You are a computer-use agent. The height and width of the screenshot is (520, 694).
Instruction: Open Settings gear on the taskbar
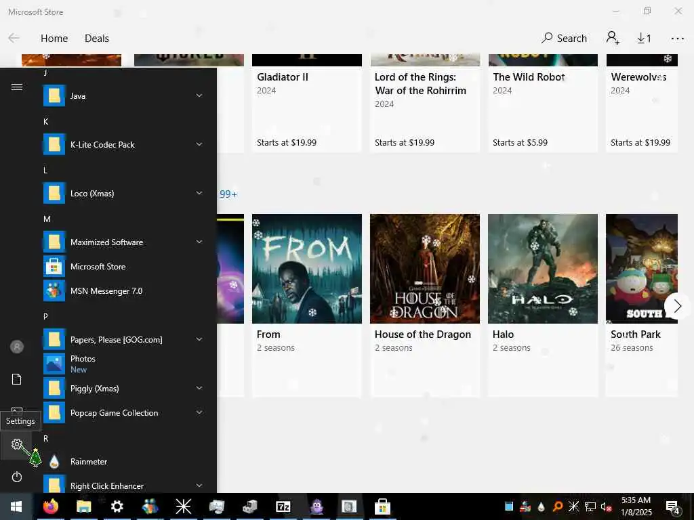click(x=117, y=506)
